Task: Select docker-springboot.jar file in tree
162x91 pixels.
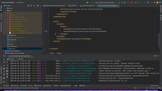Action: (18, 31)
